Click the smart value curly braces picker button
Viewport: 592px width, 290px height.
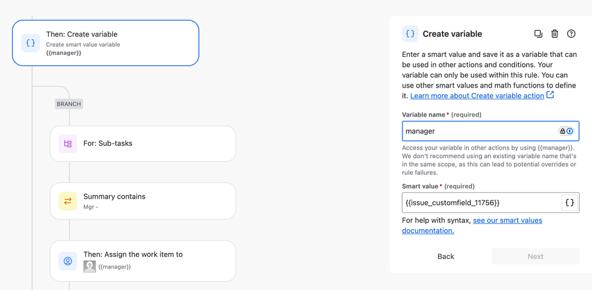click(x=569, y=202)
